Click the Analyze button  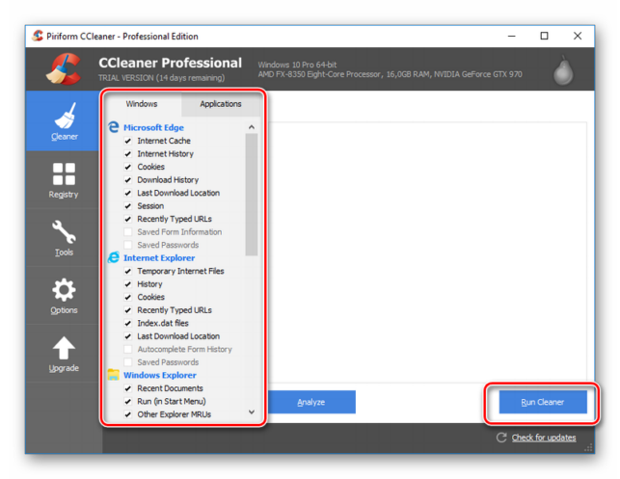click(x=311, y=402)
